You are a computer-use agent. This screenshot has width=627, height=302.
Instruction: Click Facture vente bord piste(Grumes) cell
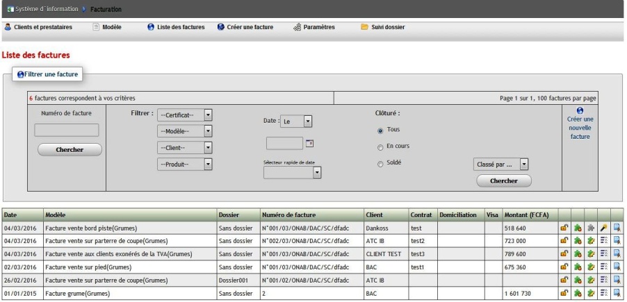(131, 228)
